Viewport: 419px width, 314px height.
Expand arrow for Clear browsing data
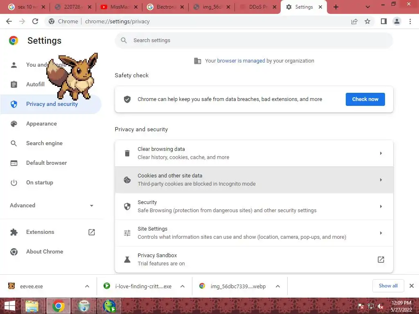click(x=381, y=153)
